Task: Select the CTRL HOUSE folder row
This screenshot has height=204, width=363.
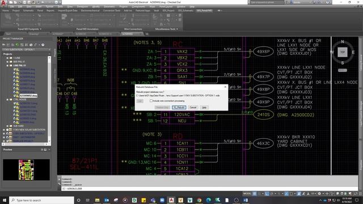Action: click(x=20, y=100)
